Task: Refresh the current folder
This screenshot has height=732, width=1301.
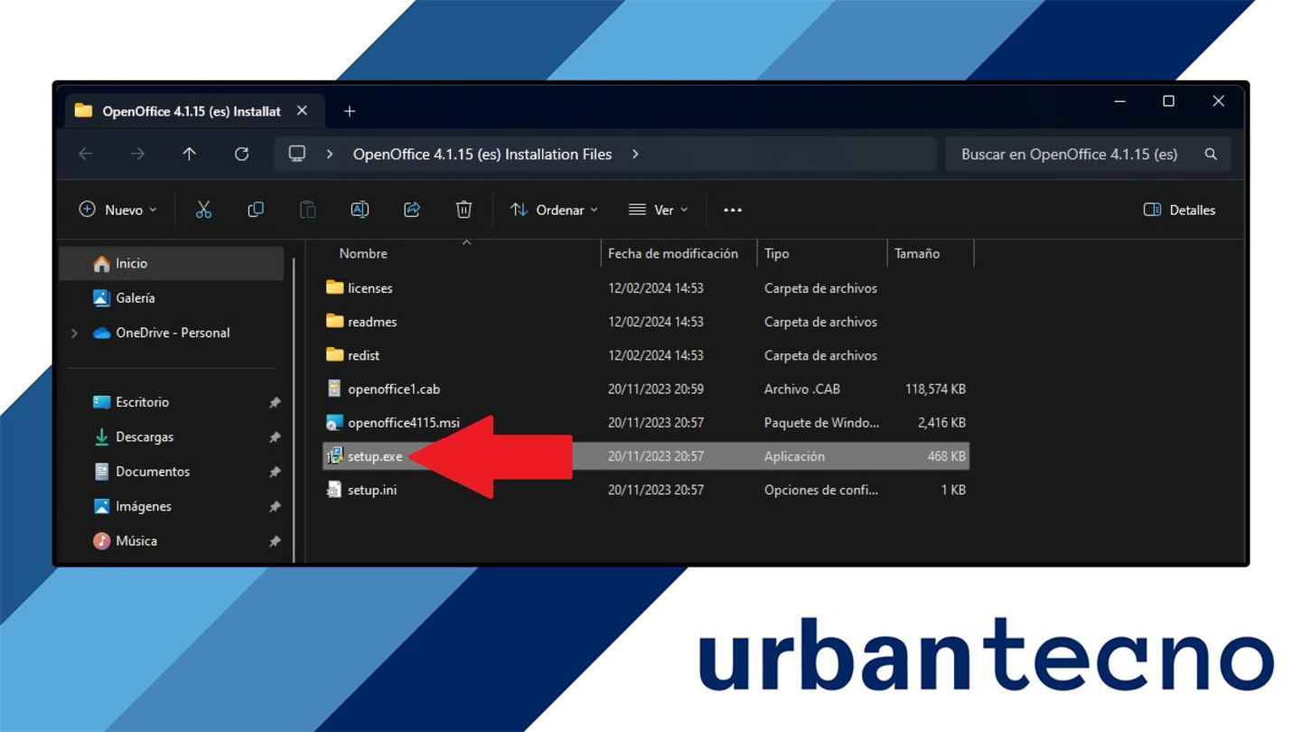Action: click(241, 155)
